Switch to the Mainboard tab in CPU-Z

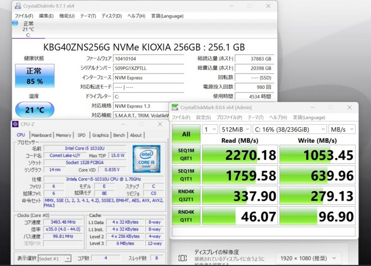tap(42, 135)
